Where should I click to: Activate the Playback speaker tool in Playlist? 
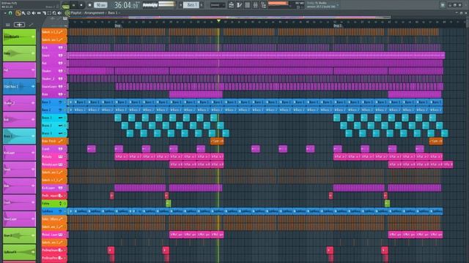click(59, 13)
